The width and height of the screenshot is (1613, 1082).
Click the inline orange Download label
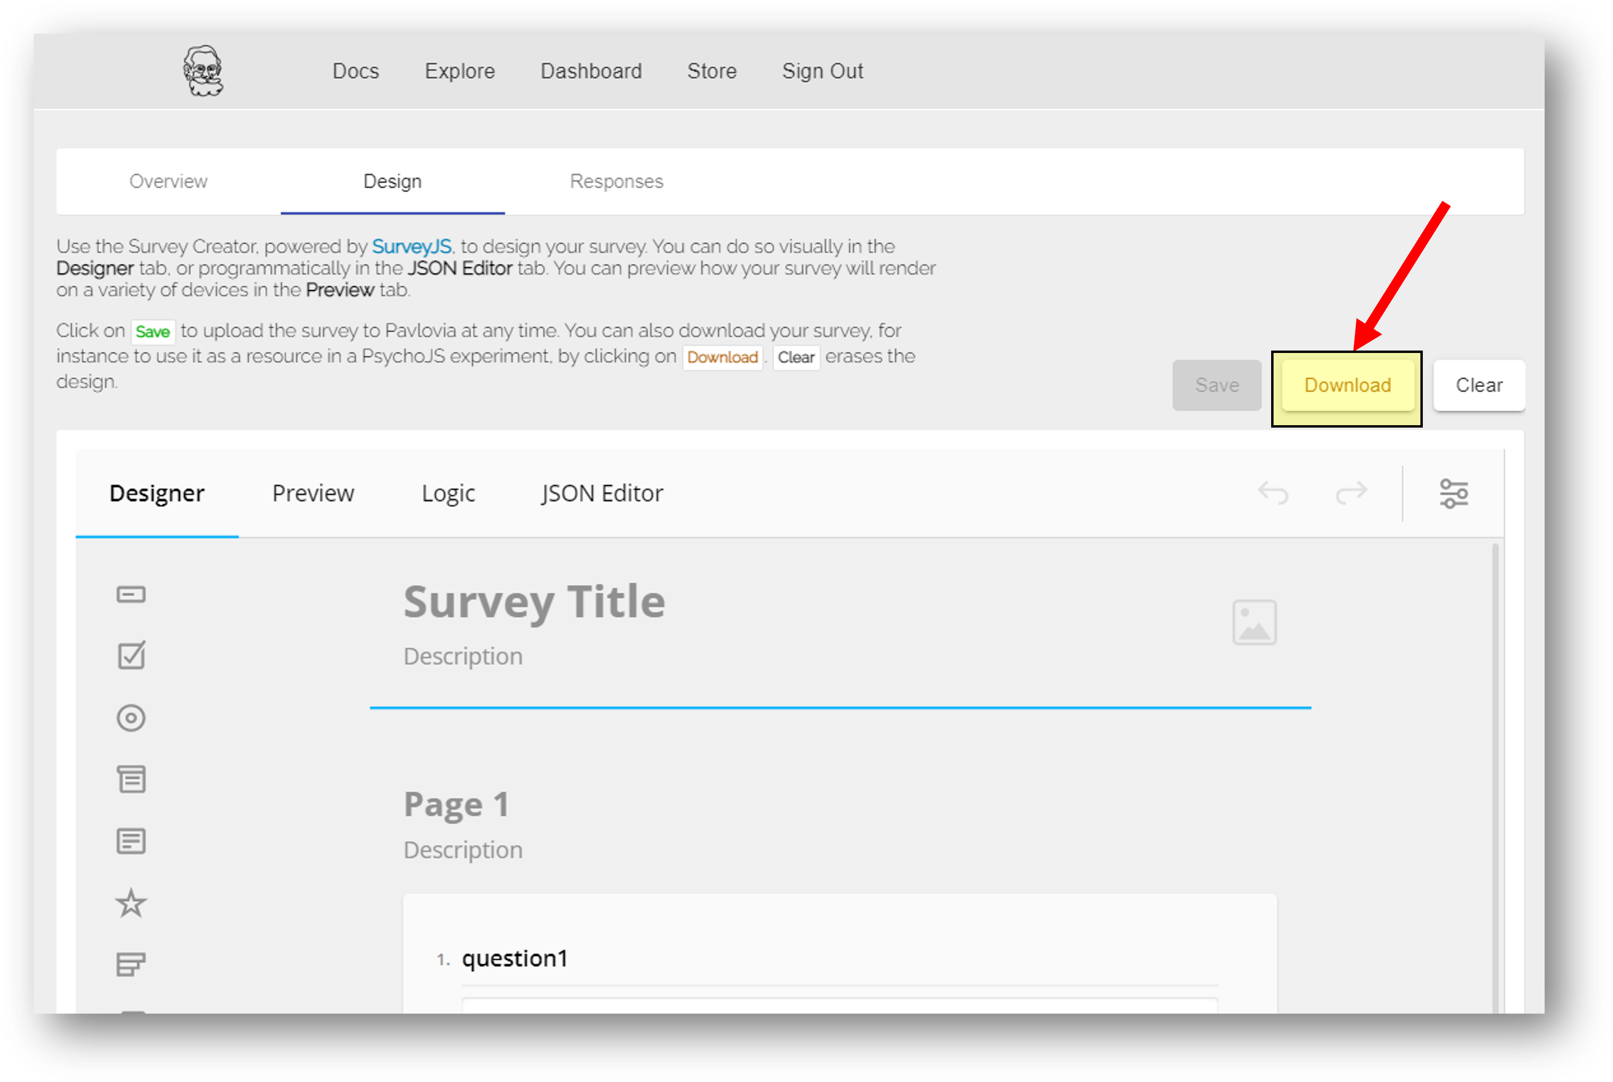pos(722,357)
